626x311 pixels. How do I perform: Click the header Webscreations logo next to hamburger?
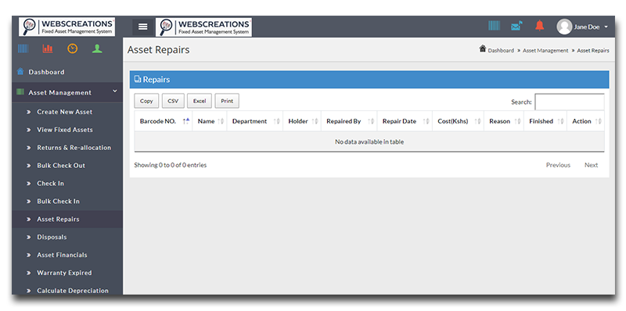(203, 27)
